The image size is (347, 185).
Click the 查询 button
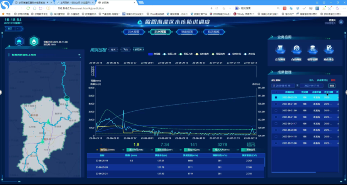pyautogui.click(x=332, y=85)
